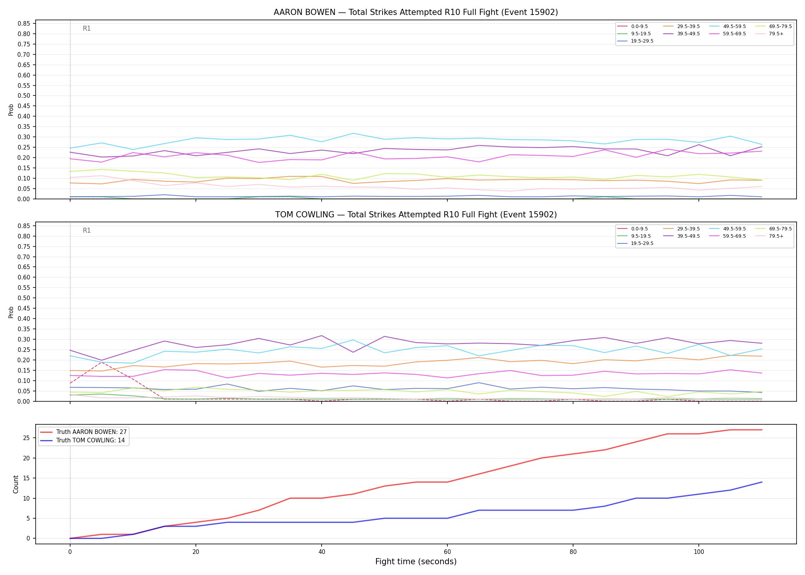Image resolution: width=805 pixels, height=575 pixels.
Task: Click the 40 tick label on the fight time axis
Action: 322,552
